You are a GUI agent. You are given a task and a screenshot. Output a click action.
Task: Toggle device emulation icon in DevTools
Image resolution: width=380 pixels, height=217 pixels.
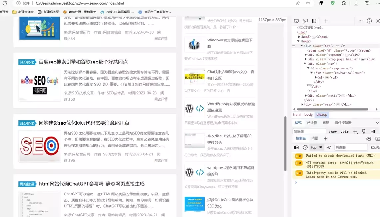305,21
